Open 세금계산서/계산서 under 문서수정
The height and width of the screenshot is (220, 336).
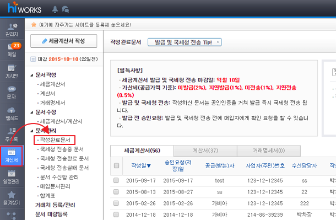(x=61, y=121)
